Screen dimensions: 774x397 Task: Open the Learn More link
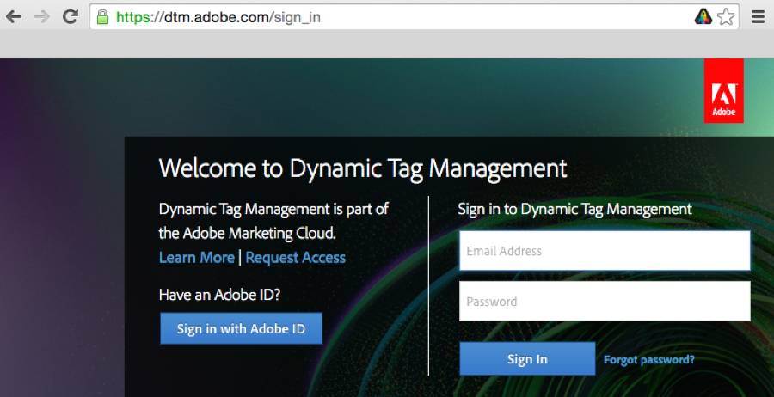pos(196,257)
